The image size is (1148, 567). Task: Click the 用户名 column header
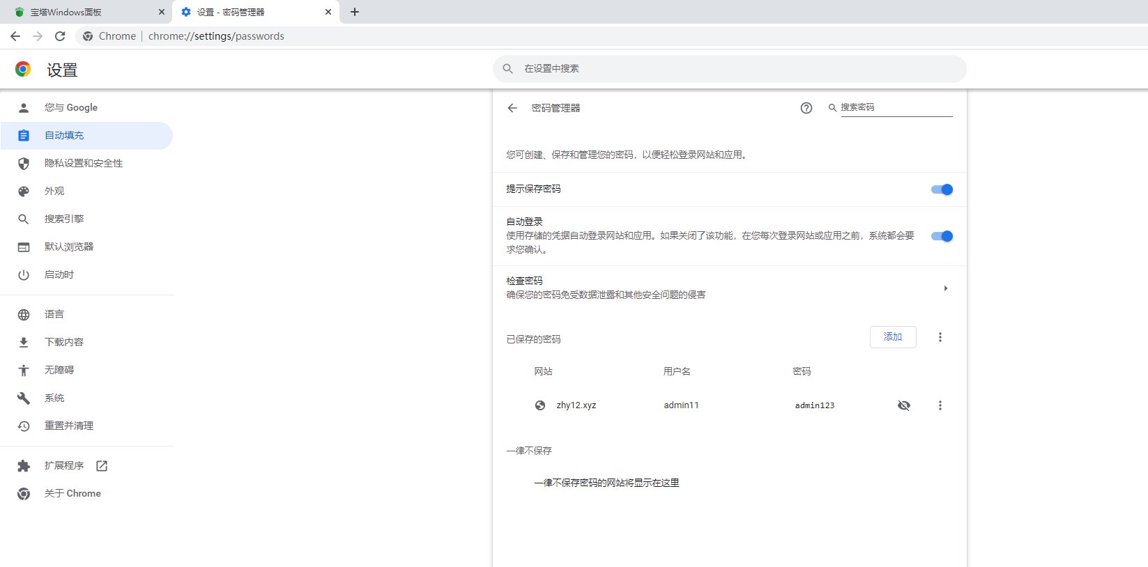click(677, 371)
